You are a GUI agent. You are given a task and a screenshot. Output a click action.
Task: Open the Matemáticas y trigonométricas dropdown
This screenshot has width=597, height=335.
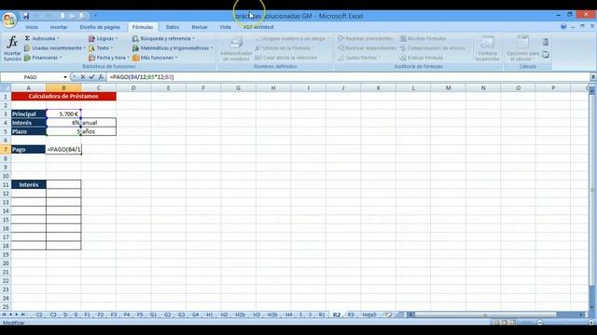(x=172, y=48)
